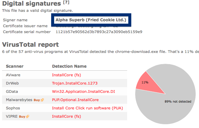Screen dimensions: 199x128
Task: Open the VIPRE Buy link
Action: click(22, 116)
